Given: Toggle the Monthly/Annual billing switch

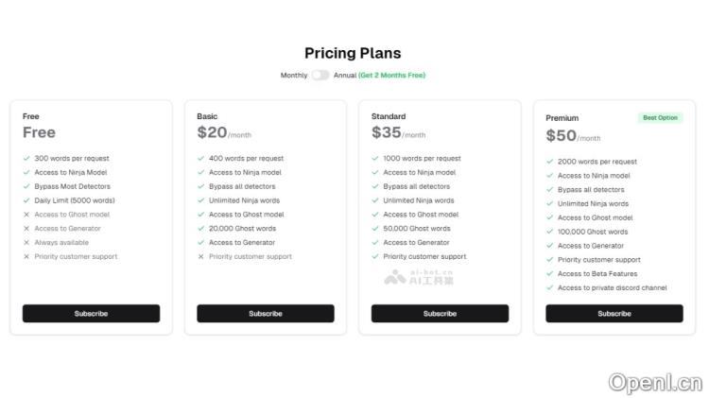Looking at the screenshot, I should pyautogui.click(x=320, y=76).
